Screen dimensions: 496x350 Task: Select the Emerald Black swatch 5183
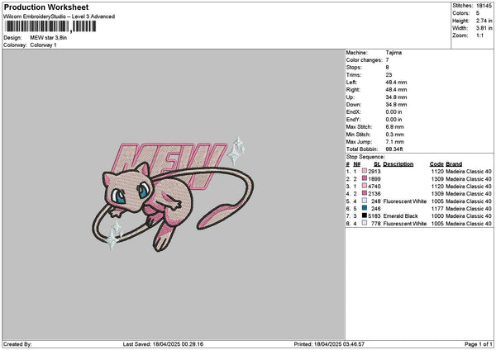pyautogui.click(x=365, y=215)
